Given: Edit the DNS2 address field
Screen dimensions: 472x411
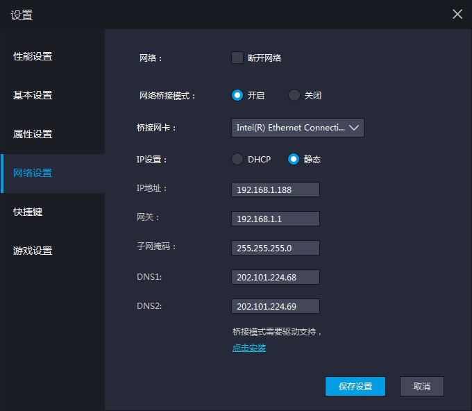Looking at the screenshot, I should tap(276, 306).
